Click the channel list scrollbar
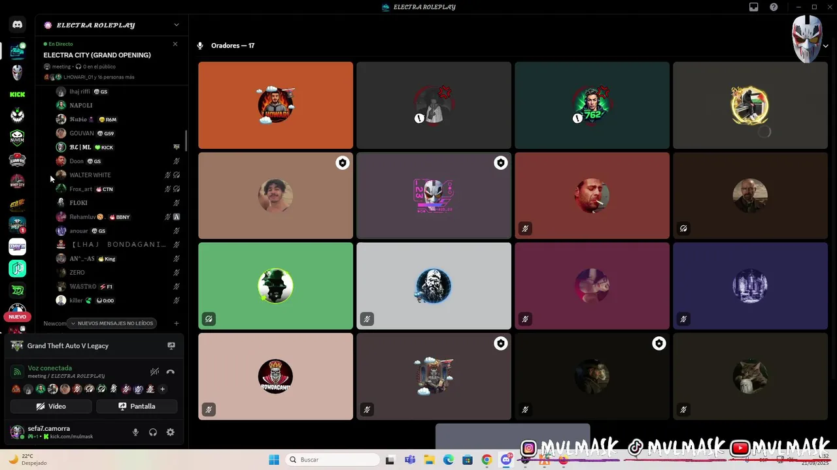 [186, 140]
